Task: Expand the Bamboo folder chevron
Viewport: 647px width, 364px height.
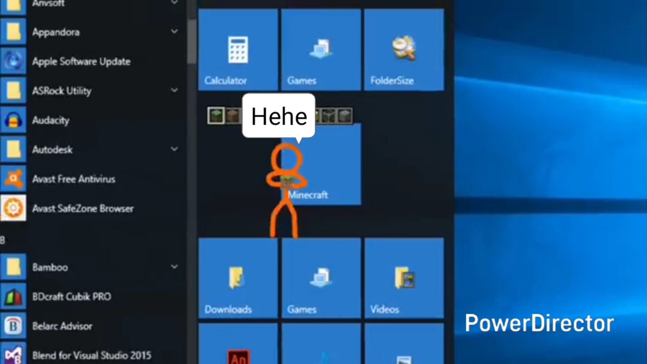Action: 174,267
